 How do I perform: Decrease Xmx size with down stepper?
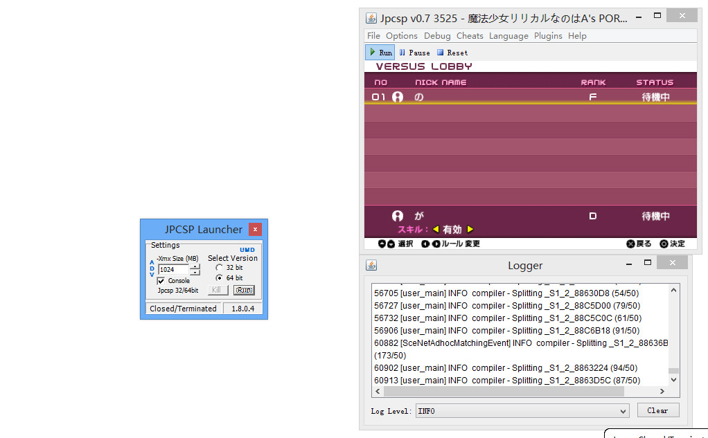click(195, 273)
